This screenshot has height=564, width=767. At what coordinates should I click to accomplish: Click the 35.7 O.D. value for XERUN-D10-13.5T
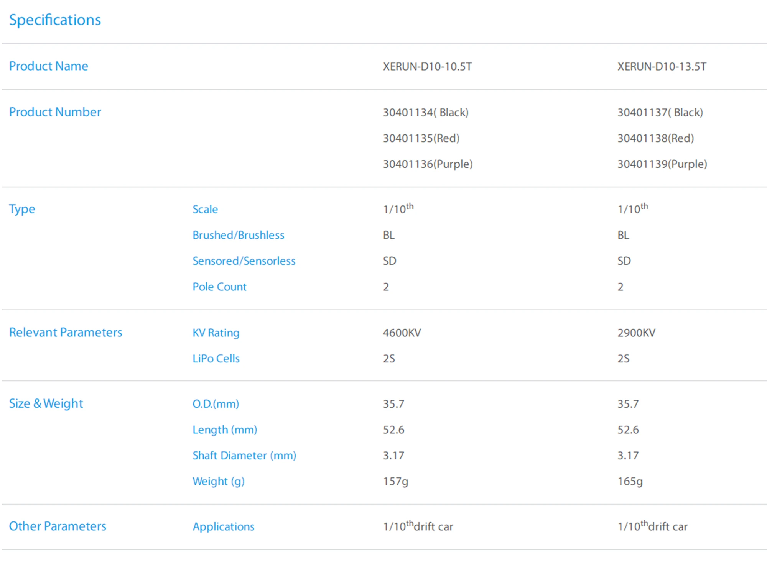628,404
